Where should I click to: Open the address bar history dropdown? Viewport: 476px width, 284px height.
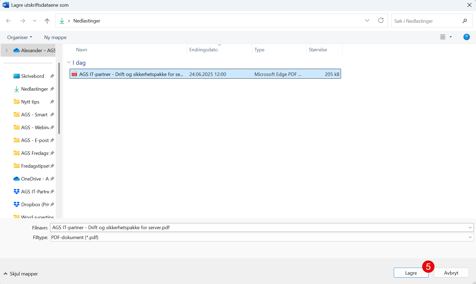pyautogui.click(x=367, y=21)
